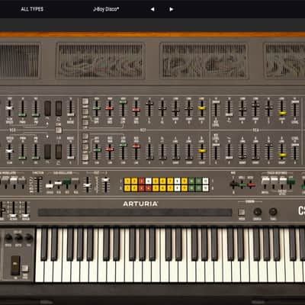Select the second green preset button in row I

coord(198,181)
